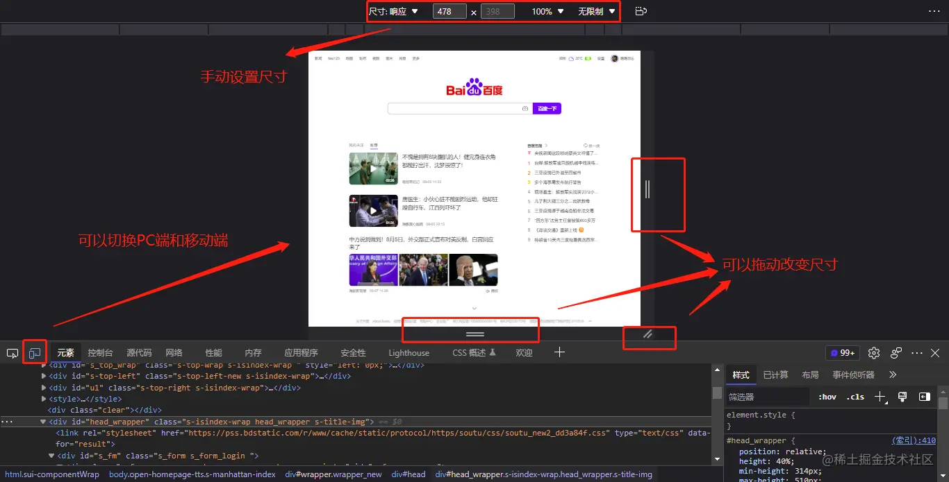
Task: Select the 已计算 tab
Action: (775, 375)
